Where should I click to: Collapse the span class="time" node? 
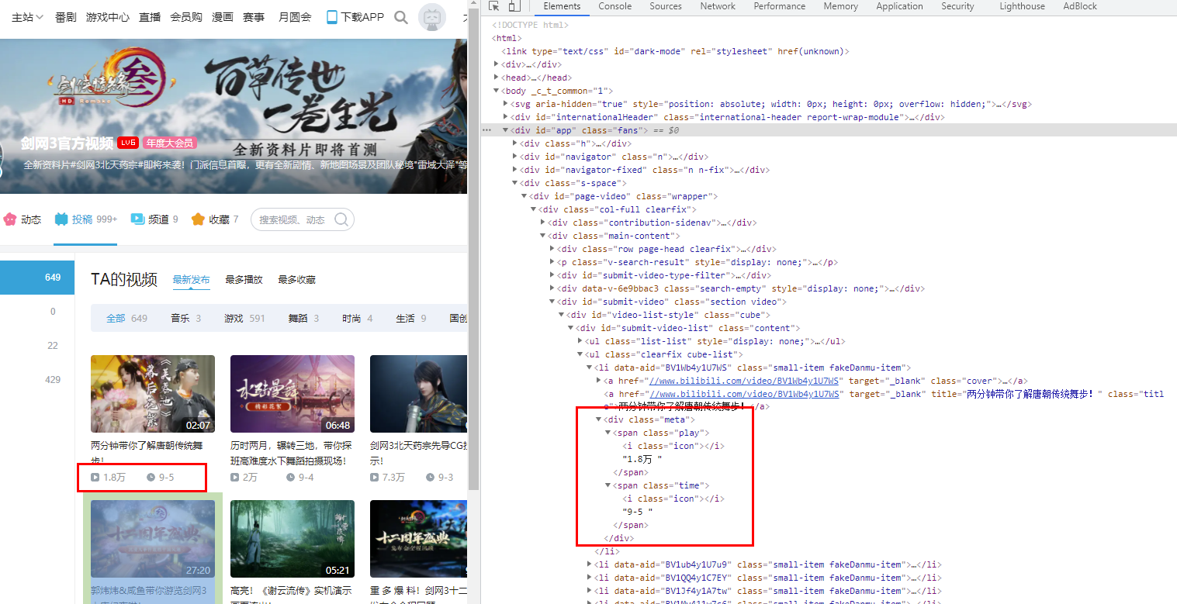pyautogui.click(x=608, y=485)
